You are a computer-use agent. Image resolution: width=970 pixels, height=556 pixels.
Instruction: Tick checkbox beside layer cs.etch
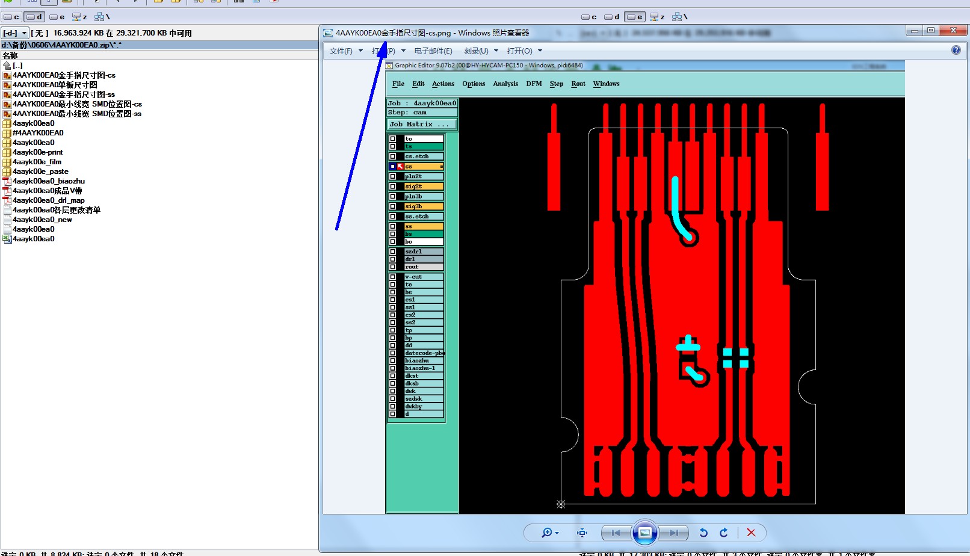[393, 156]
